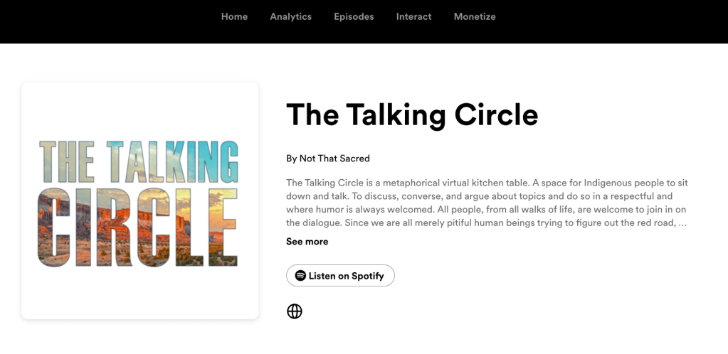Viewport: 728px width, 354px height.
Task: Open the website globe icon link
Action: 295,311
